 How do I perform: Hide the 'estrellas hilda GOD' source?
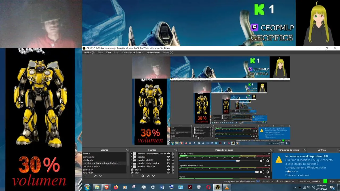pyautogui.click(x=168, y=166)
